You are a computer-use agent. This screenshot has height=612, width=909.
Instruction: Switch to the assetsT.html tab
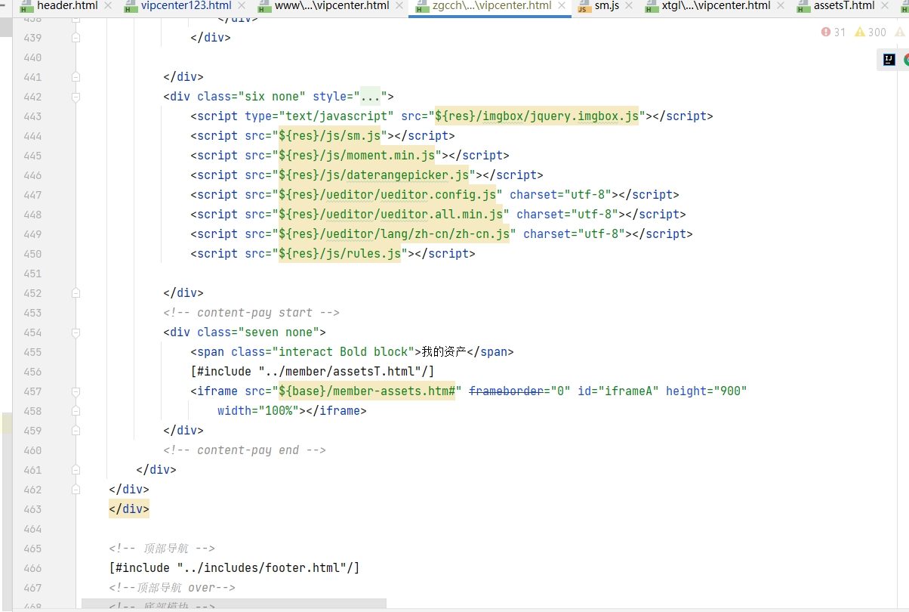tap(843, 6)
